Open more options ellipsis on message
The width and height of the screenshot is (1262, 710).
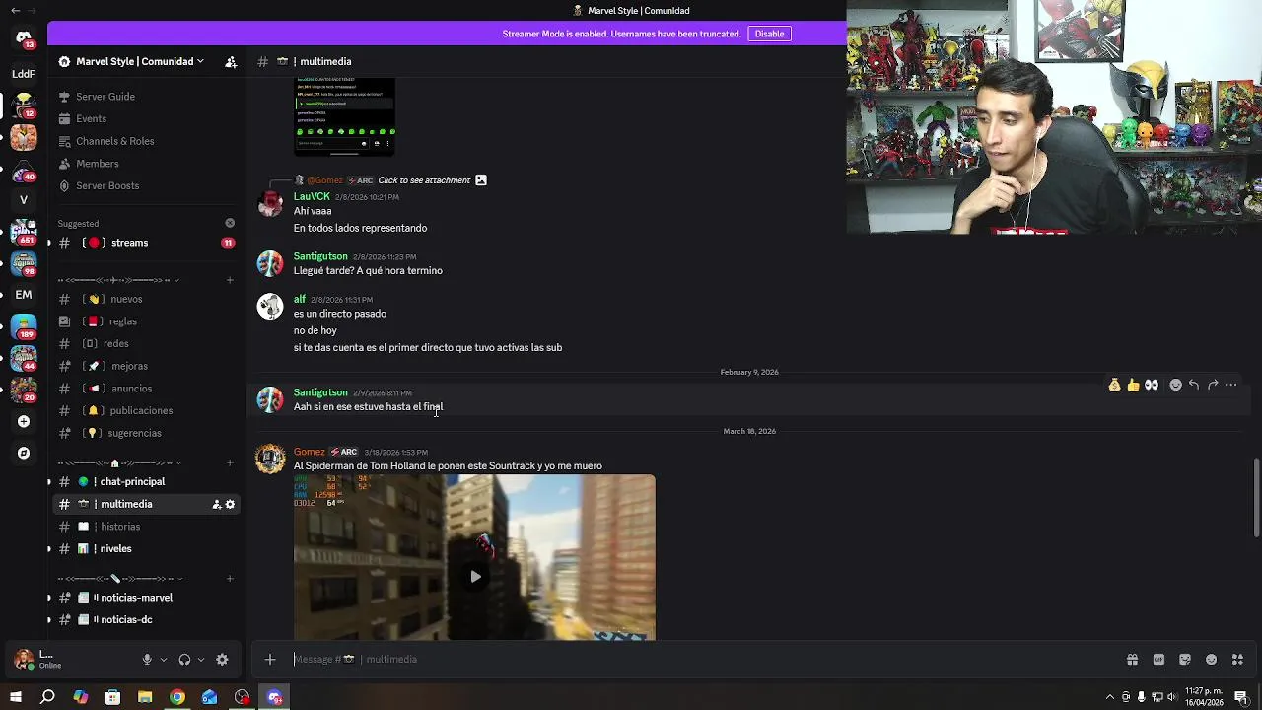[x=1230, y=385]
